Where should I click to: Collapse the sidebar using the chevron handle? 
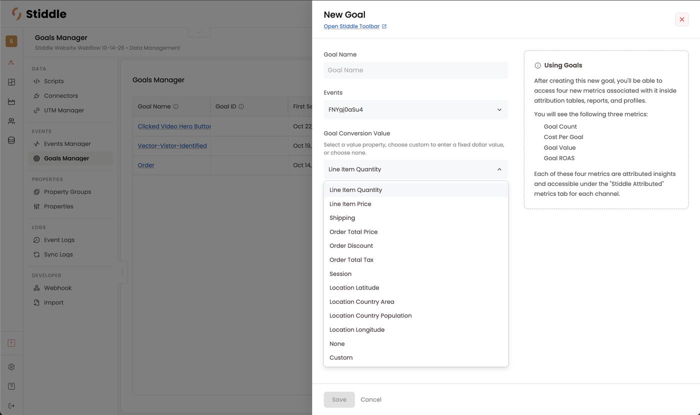122,272
